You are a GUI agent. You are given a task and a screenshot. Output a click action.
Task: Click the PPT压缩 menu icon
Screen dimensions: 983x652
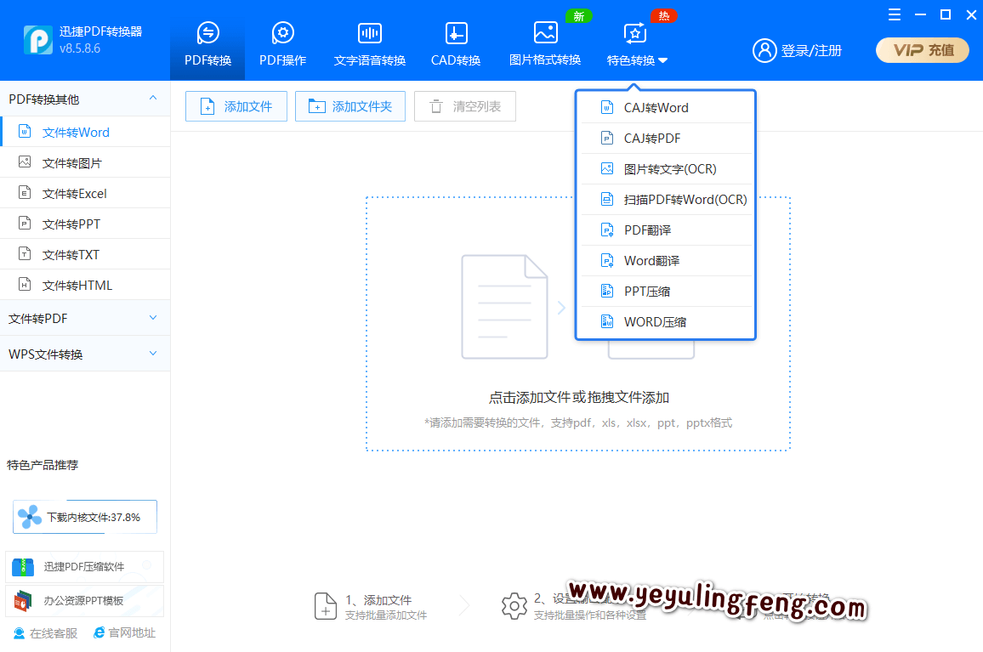(x=607, y=291)
